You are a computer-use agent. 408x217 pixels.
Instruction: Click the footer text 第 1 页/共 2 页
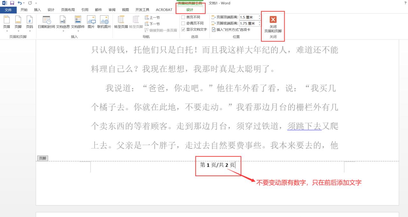(218, 165)
